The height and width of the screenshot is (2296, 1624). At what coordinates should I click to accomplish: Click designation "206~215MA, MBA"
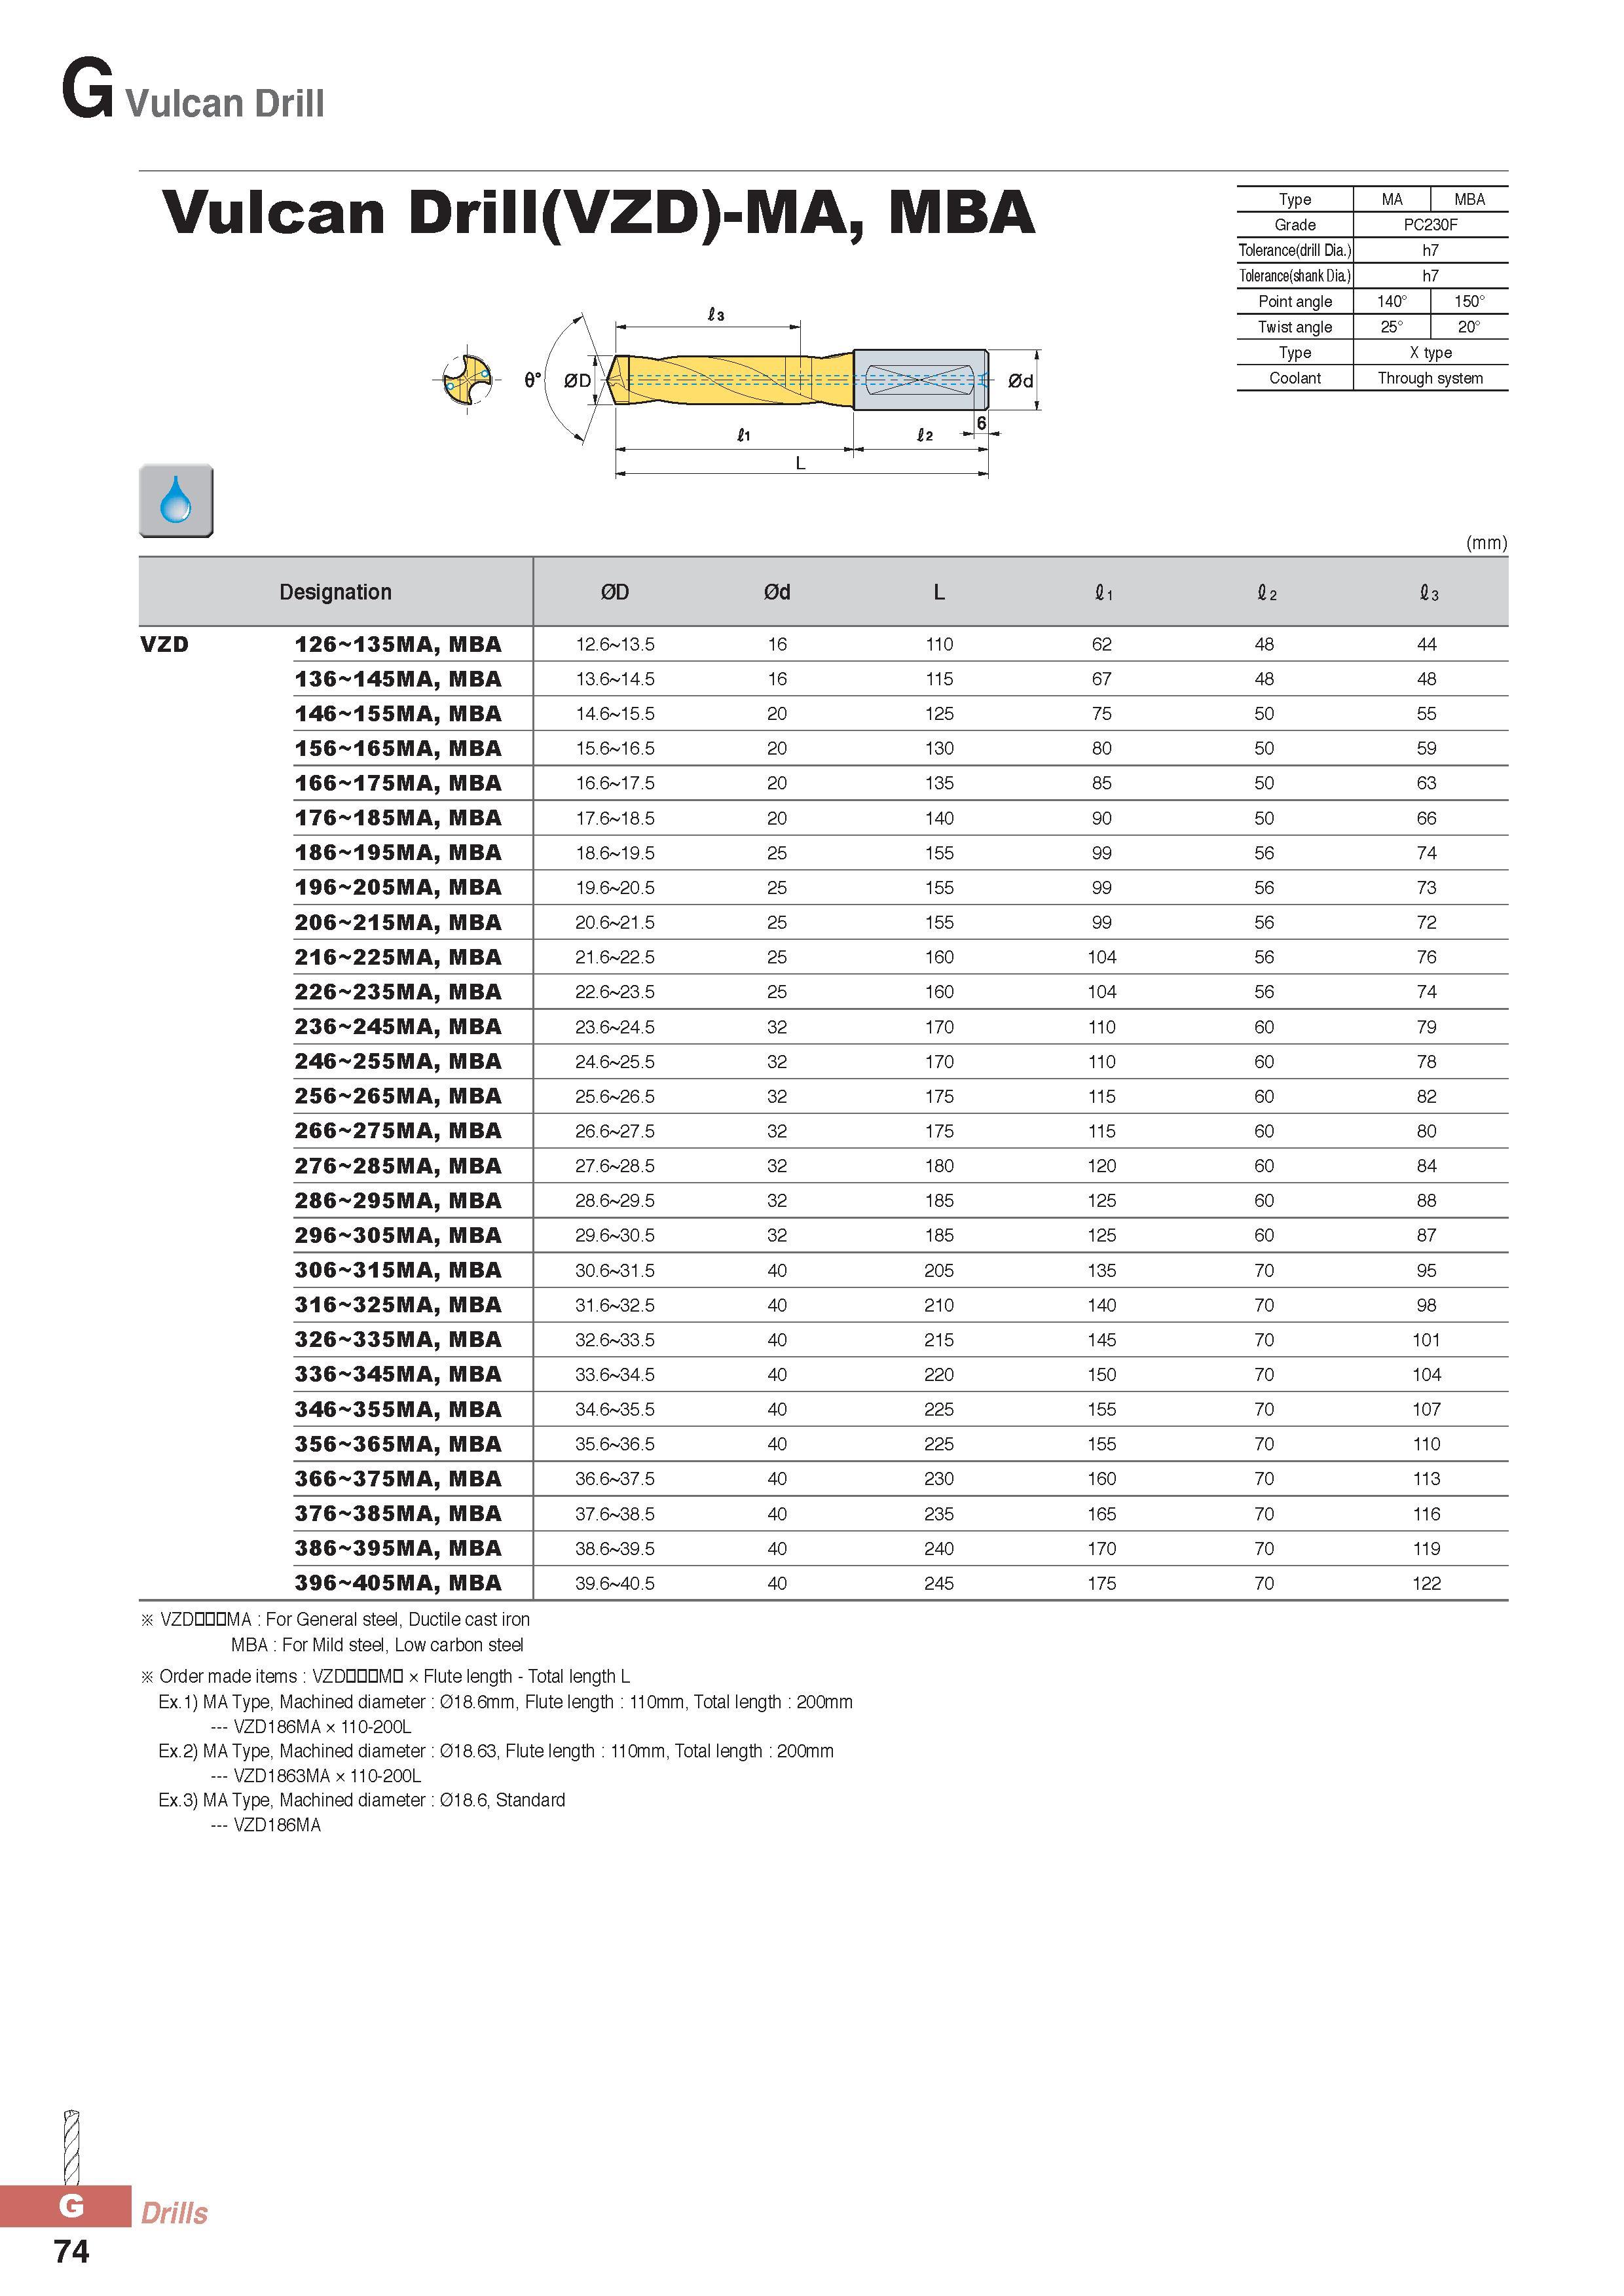pyautogui.click(x=398, y=922)
